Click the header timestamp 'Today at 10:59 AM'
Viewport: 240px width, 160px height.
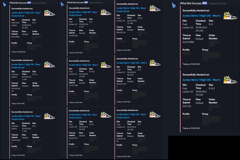pyautogui.click(x=217, y=3)
